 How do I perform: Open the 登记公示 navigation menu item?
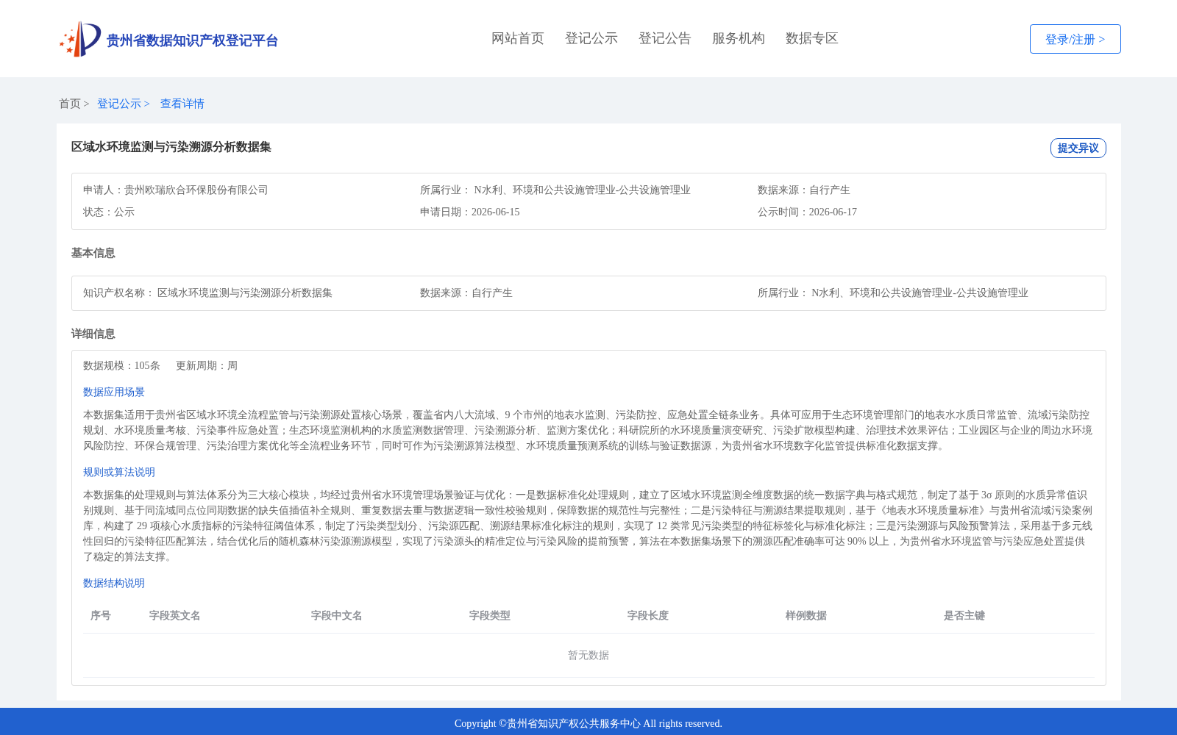[x=591, y=38]
